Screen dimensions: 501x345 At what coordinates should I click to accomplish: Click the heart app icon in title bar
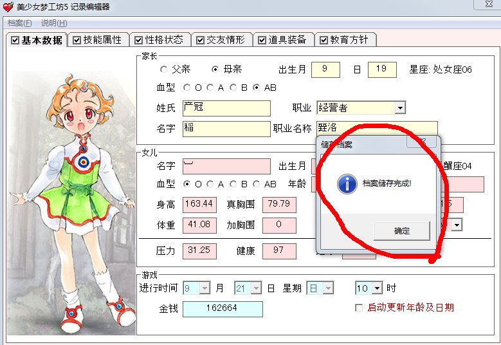coord(8,7)
